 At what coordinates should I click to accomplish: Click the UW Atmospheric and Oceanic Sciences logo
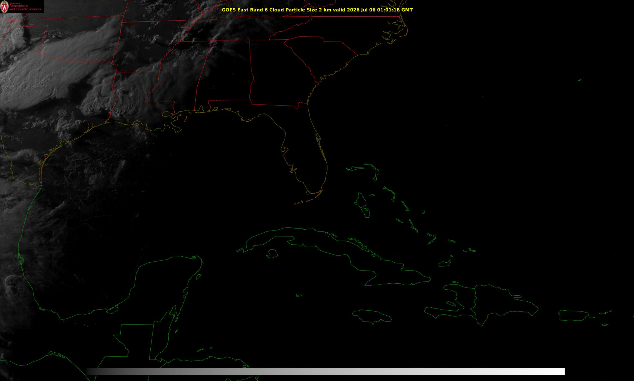pos(22,7)
